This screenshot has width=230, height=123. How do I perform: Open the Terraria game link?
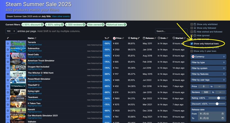coord(32,42)
